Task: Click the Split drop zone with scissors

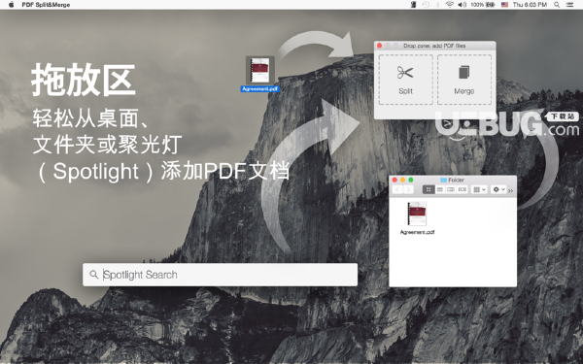Action: [405, 80]
